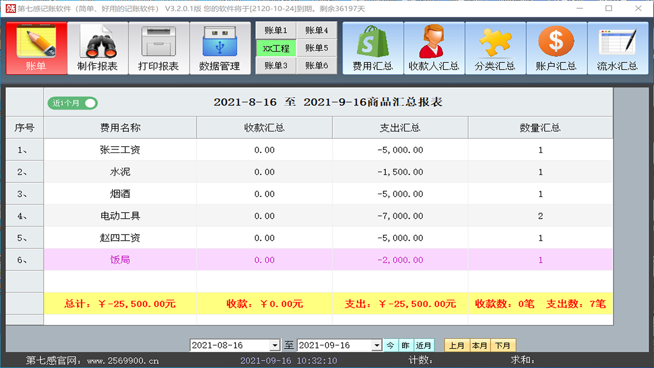Viewport: 654px width, 368px height.
Task: Select the 账单 notebook icon
Action: pyautogui.click(x=36, y=48)
